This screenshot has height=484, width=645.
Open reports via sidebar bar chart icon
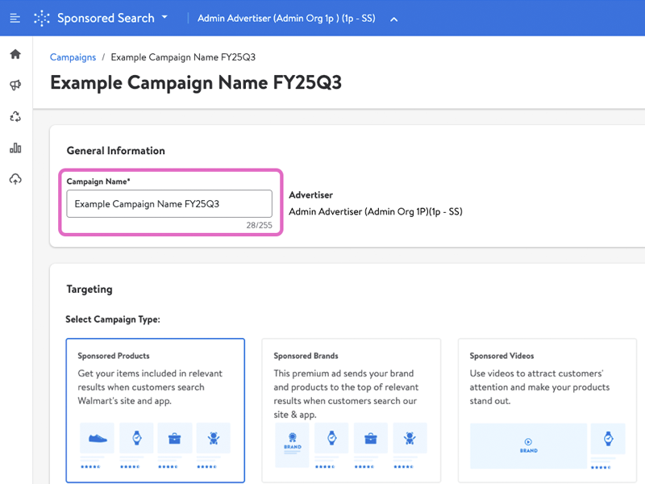point(15,148)
